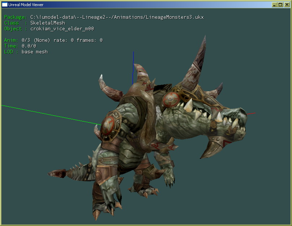Click the 'Object' label
Screen dimensions: 292x226
pos(13,29)
